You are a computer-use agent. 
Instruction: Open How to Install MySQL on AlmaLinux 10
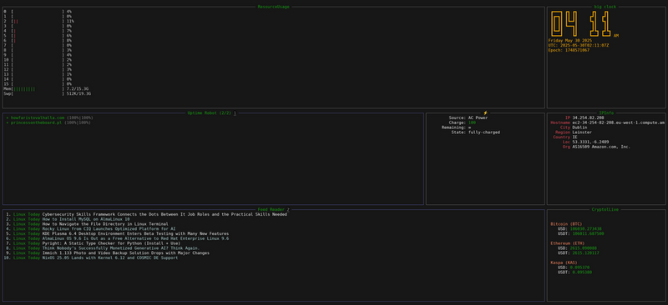(86, 219)
